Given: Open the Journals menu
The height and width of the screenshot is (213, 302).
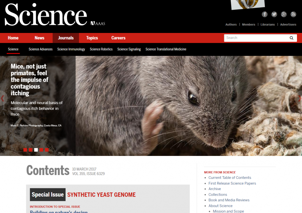Looking at the screenshot, I should (x=66, y=38).
